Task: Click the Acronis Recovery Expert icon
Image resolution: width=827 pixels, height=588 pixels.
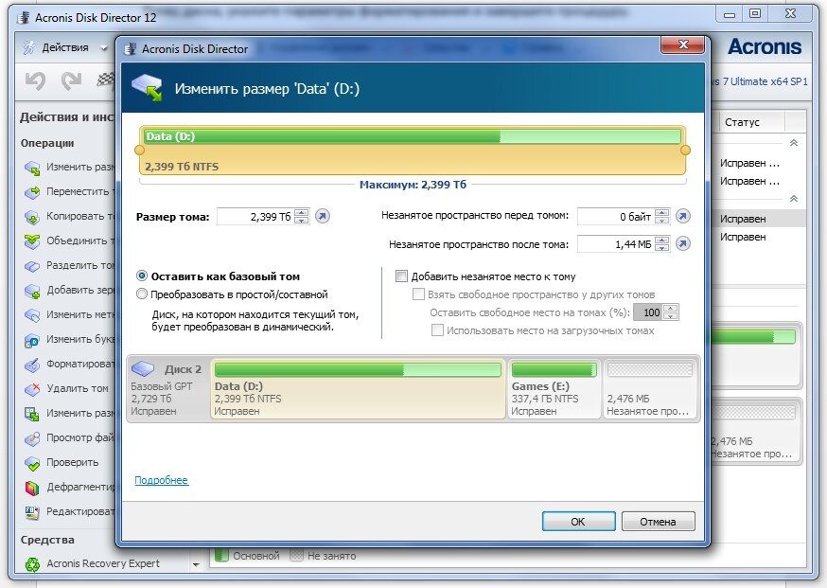Action: [32, 564]
